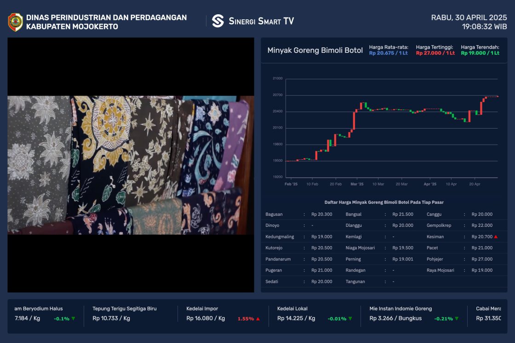515x343 pixels.
Task: Click the "Mar '25" x-axis label
Action: point(357,184)
